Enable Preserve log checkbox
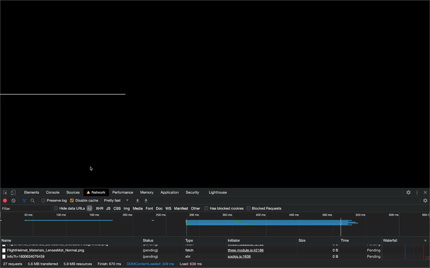430x268 pixels. pos(43,200)
